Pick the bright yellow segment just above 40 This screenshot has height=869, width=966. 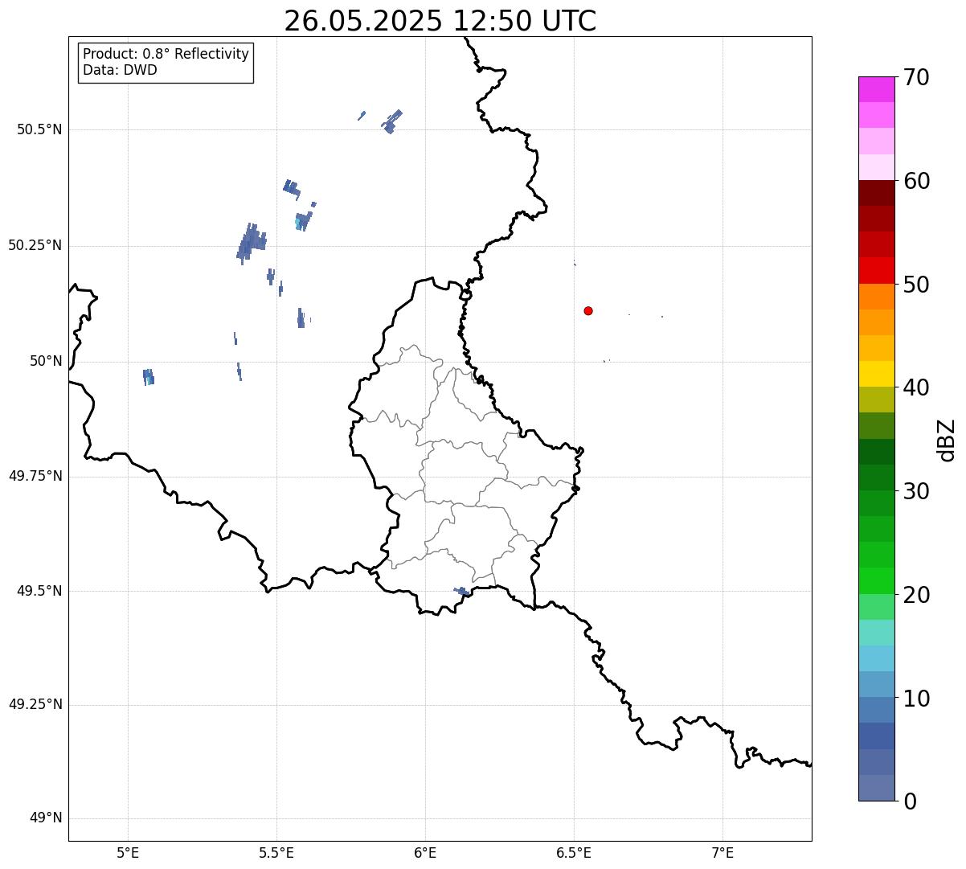point(876,374)
